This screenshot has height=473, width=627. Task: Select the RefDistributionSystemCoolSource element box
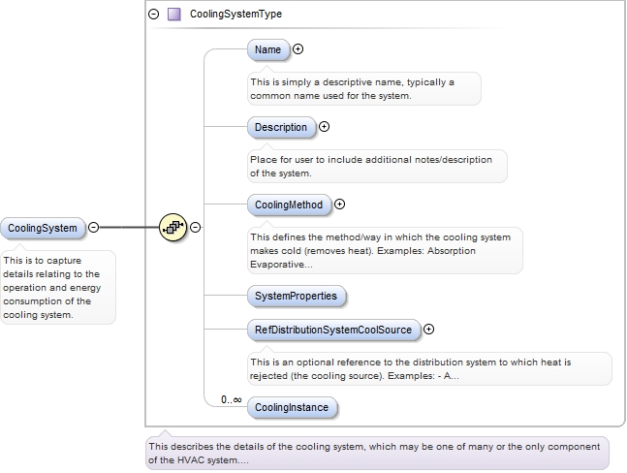(334, 330)
